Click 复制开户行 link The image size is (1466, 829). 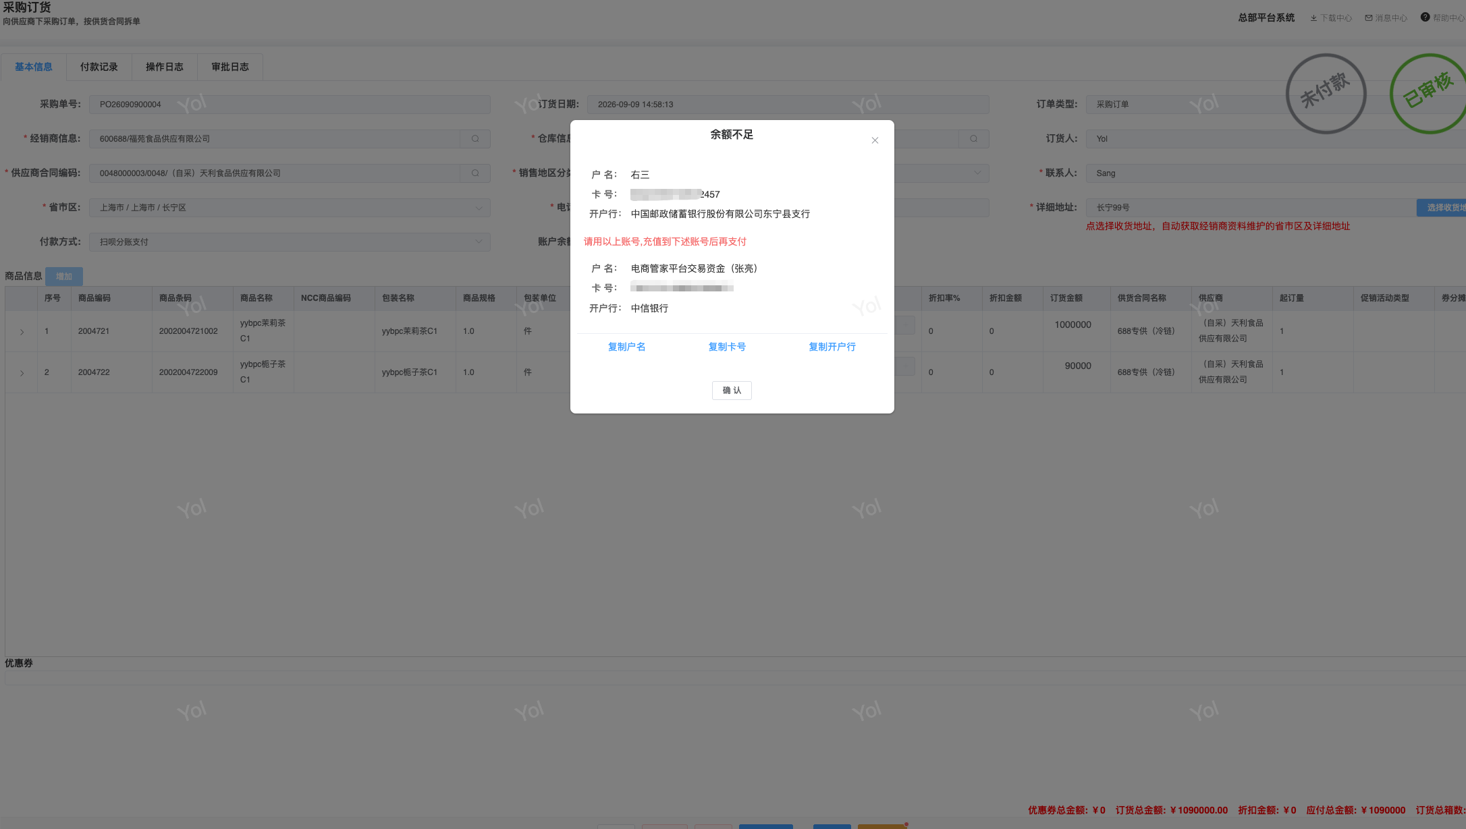point(832,347)
